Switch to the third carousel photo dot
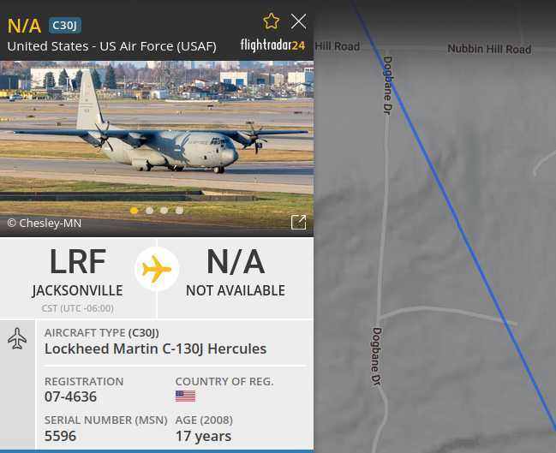Screen dimensions: 556x453 [x=164, y=211]
